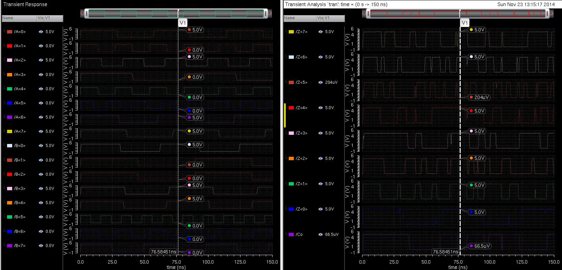Image resolution: width=562 pixels, height=270 pixels.
Task: Toggle visibility eye for /A<3> signal
Action: 41,74
